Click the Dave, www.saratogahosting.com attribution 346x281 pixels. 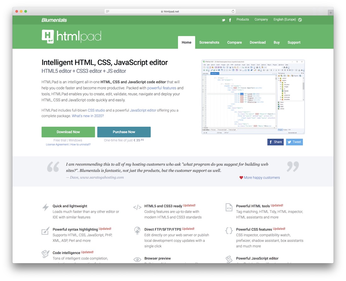pos(95,177)
